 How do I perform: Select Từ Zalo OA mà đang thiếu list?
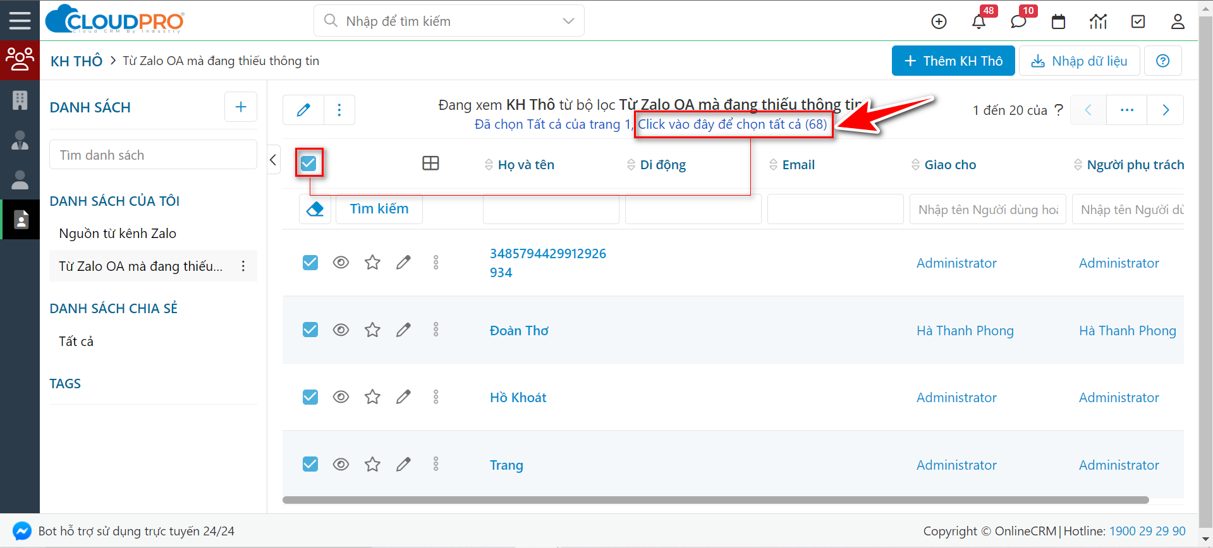[x=141, y=266]
